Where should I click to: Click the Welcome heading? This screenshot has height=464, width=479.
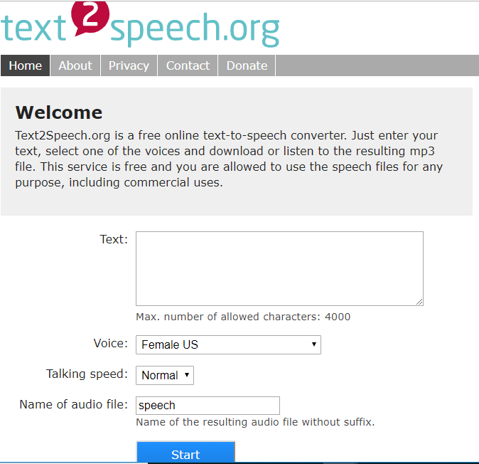(59, 112)
